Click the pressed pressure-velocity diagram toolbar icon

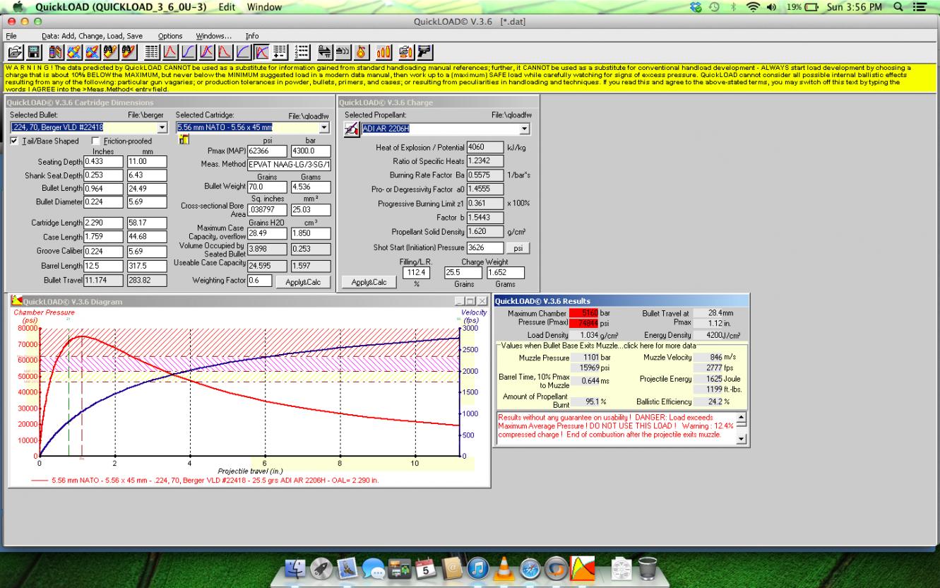click(261, 52)
